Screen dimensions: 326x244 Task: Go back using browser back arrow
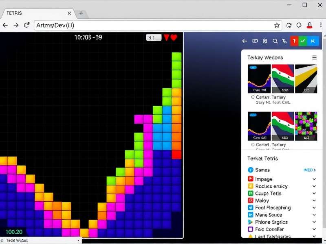point(5,25)
